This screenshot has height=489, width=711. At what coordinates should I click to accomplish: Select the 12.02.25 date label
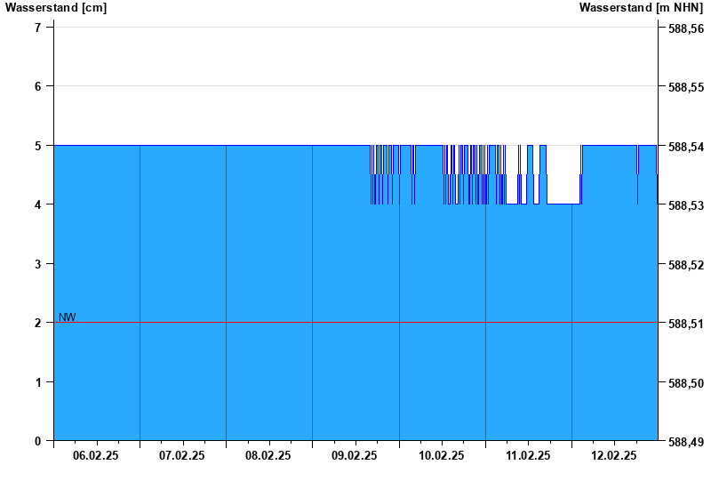point(614,455)
